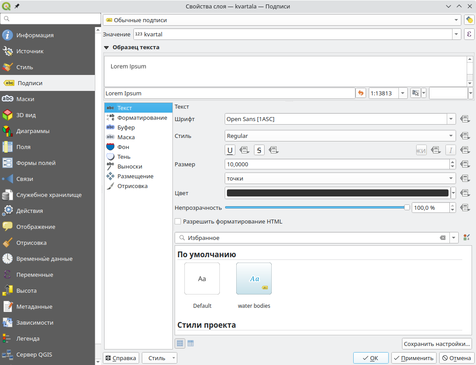
Task: Click the sidebar search field
Action: tap(51, 19)
